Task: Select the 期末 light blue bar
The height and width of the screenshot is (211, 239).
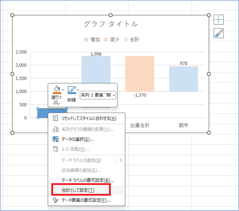Action: 184,79
